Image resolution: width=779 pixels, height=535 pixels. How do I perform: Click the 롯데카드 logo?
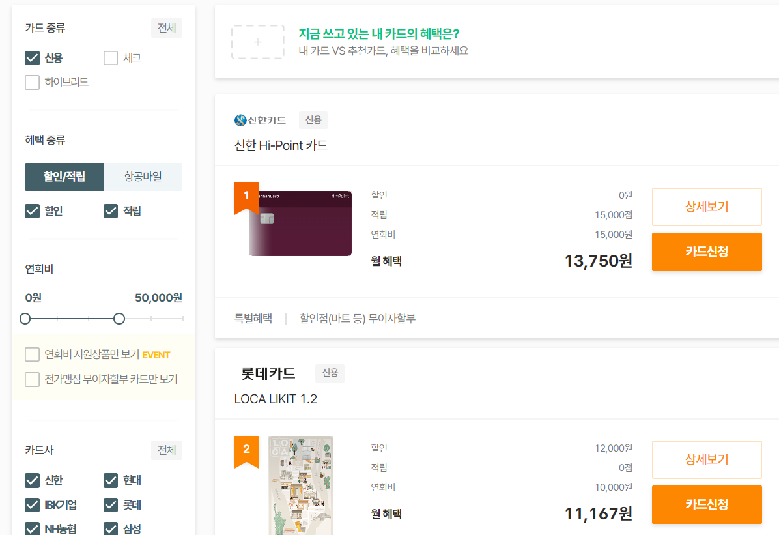pos(268,373)
